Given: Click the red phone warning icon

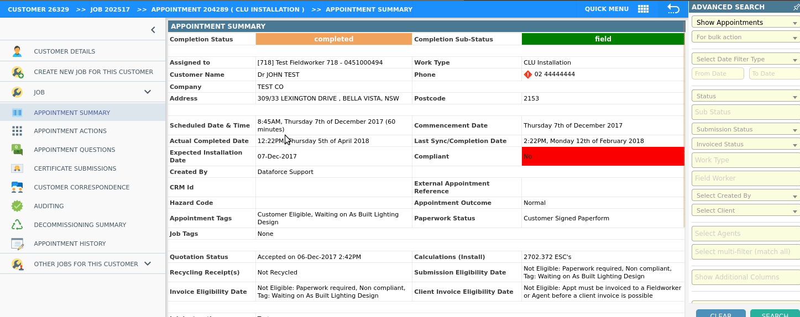Looking at the screenshot, I should (527, 75).
